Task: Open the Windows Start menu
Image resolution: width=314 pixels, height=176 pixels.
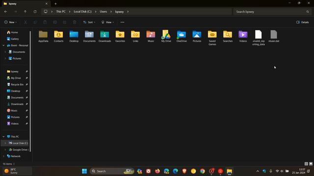Action: point(84,171)
